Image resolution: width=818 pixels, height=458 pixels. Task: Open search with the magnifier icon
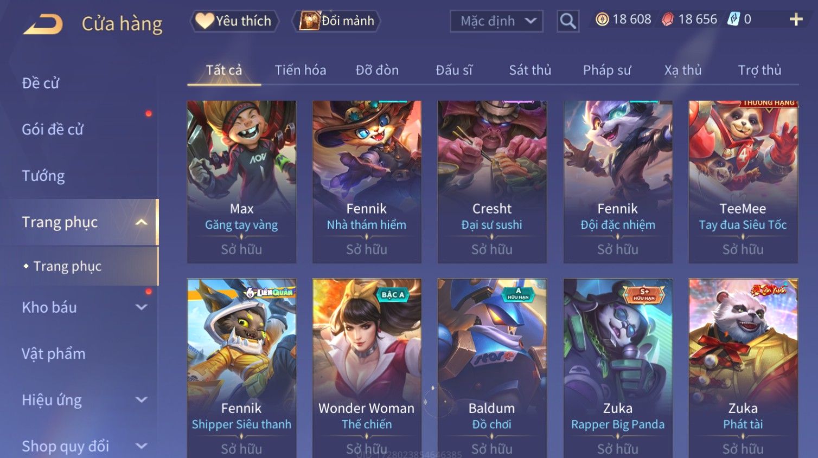568,21
